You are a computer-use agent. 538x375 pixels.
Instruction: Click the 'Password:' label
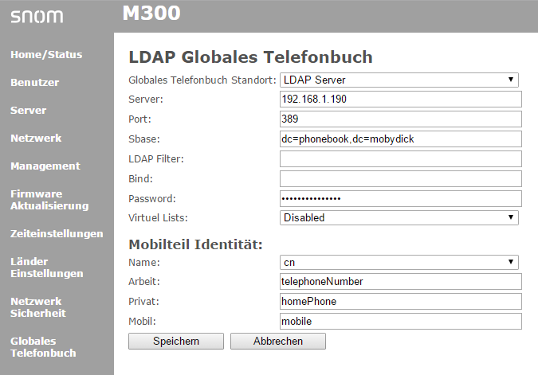click(x=152, y=199)
